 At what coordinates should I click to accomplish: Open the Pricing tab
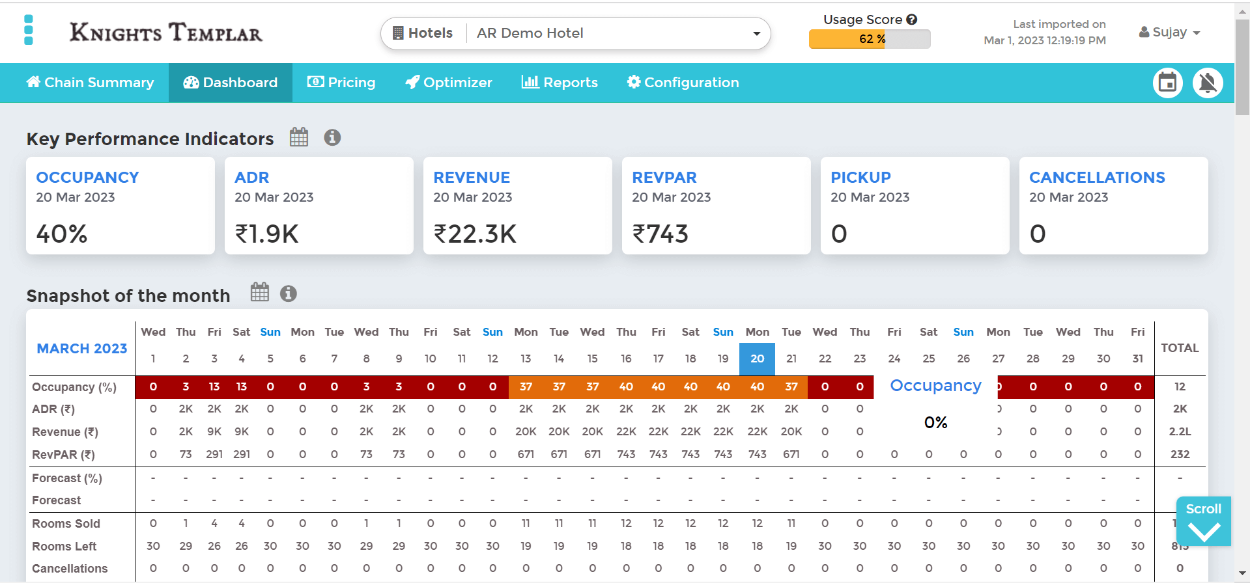(341, 83)
